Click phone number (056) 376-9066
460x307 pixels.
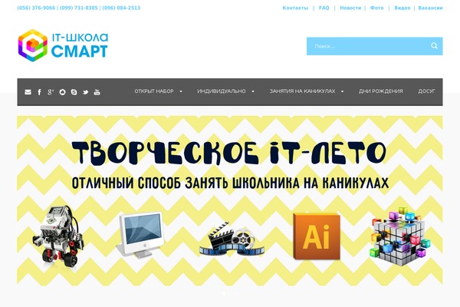(36, 8)
